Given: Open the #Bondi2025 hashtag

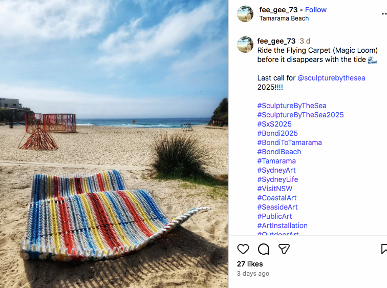Looking at the screenshot, I should [x=277, y=133].
